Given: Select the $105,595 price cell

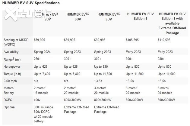Looking at the screenshot, I should click(x=134, y=40).
